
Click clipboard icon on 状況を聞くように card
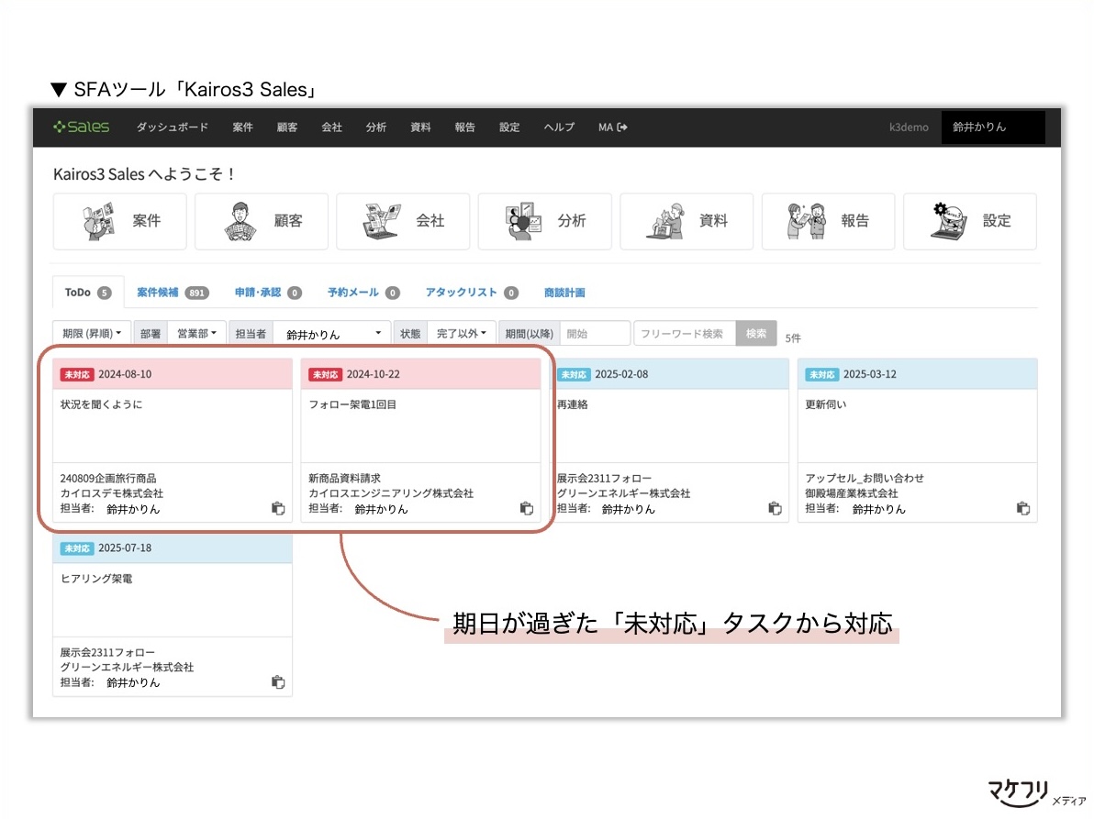(278, 508)
